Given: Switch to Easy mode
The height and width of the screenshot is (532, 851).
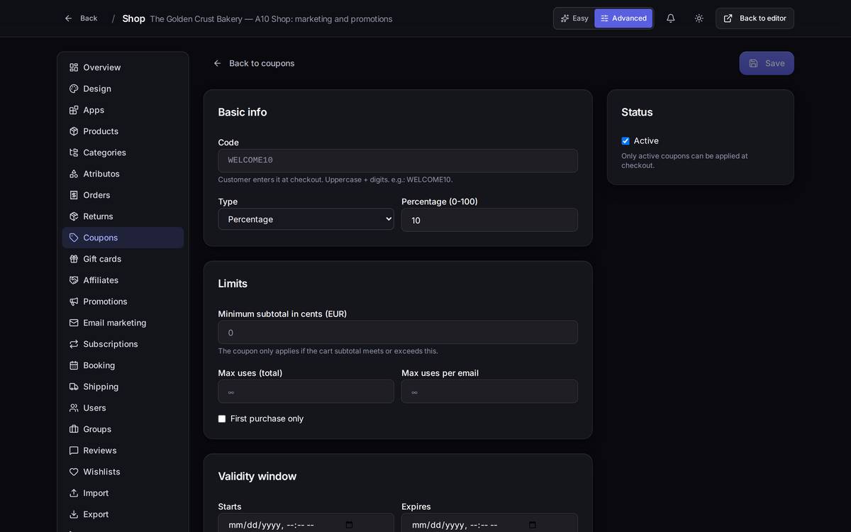Looking at the screenshot, I should click(x=574, y=18).
